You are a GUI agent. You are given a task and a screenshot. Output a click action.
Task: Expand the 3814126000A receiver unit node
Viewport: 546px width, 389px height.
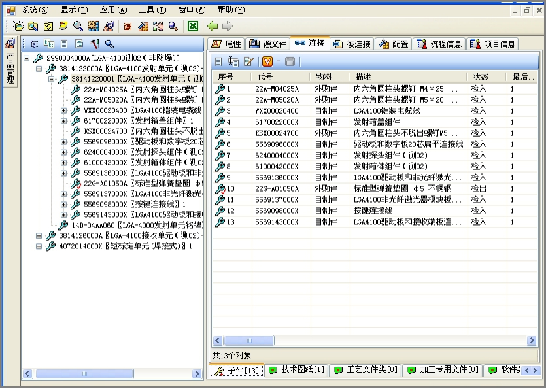click(x=39, y=236)
